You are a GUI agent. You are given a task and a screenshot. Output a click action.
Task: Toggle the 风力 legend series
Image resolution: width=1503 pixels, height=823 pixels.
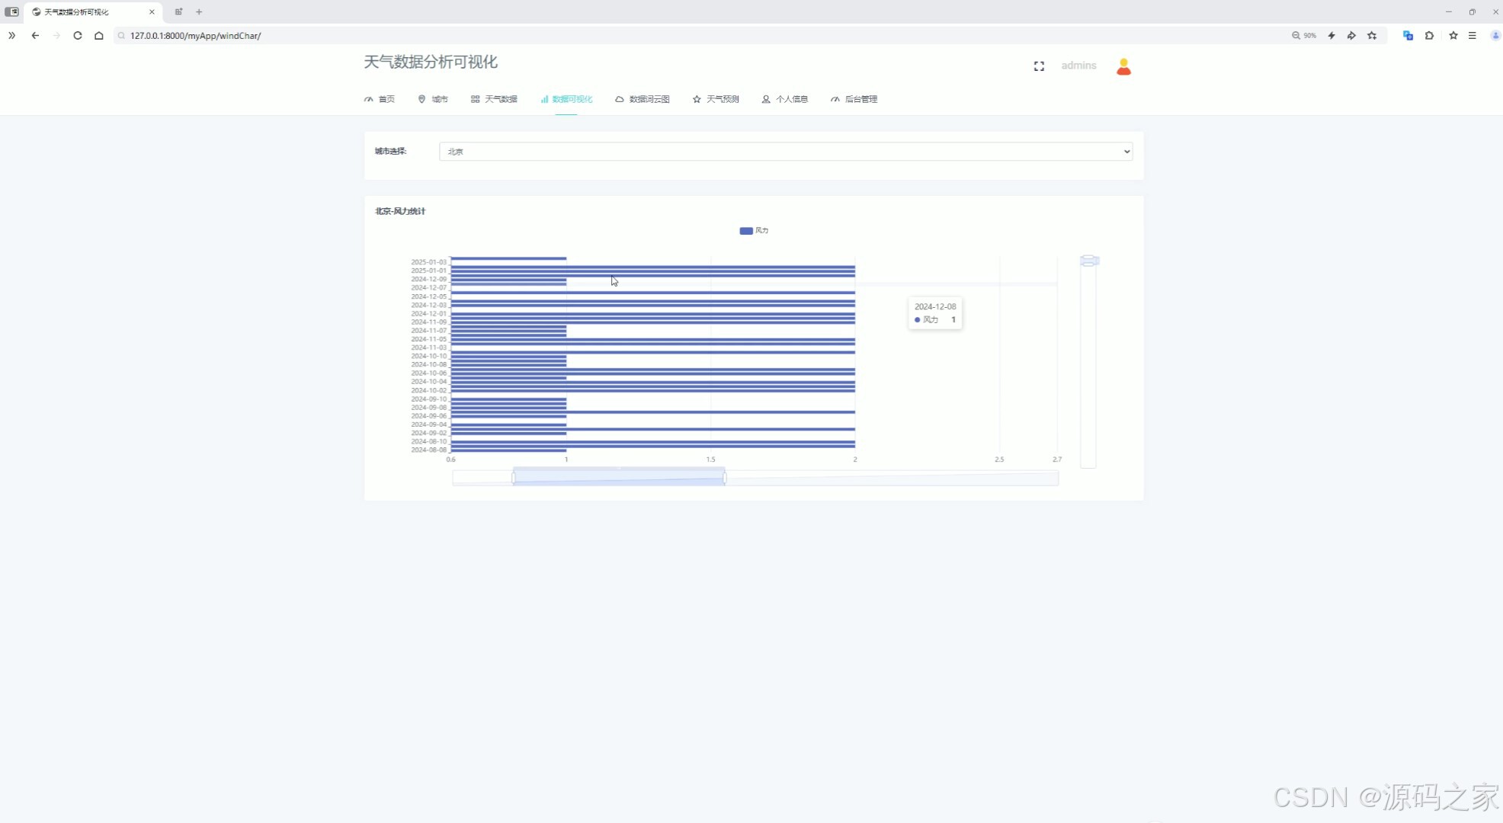(754, 231)
